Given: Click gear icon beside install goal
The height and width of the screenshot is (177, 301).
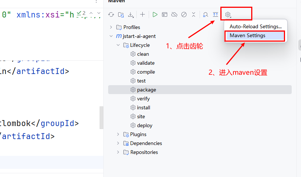Looking at the screenshot, I should [133, 107].
